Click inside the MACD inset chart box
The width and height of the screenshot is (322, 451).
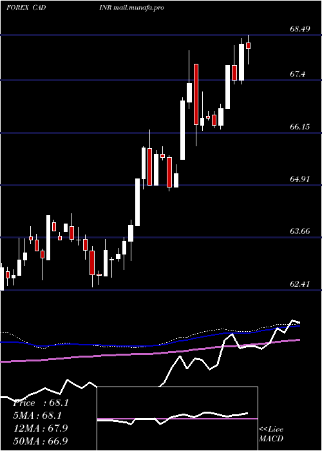[177, 419]
